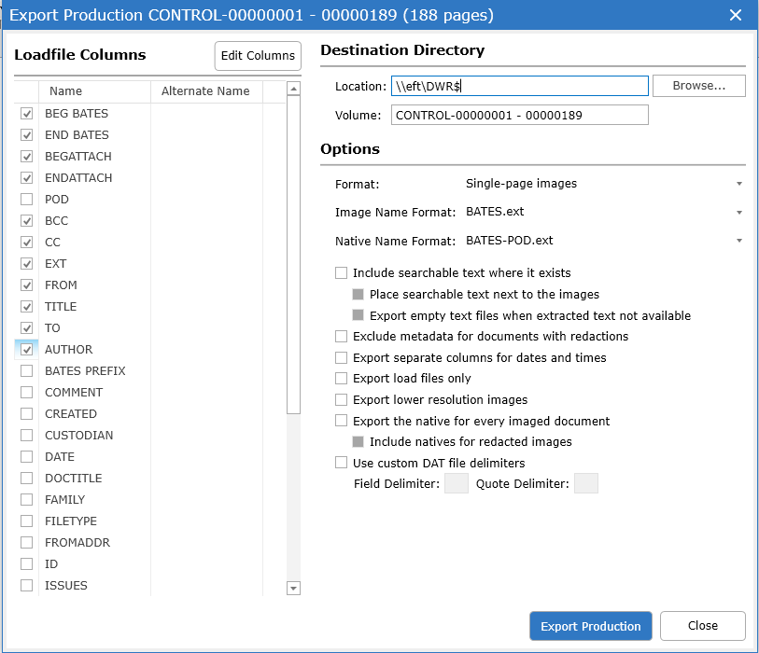Viewport: 759px width, 653px height.
Task: Enable Export separate columns for dates and times
Action: click(x=342, y=357)
